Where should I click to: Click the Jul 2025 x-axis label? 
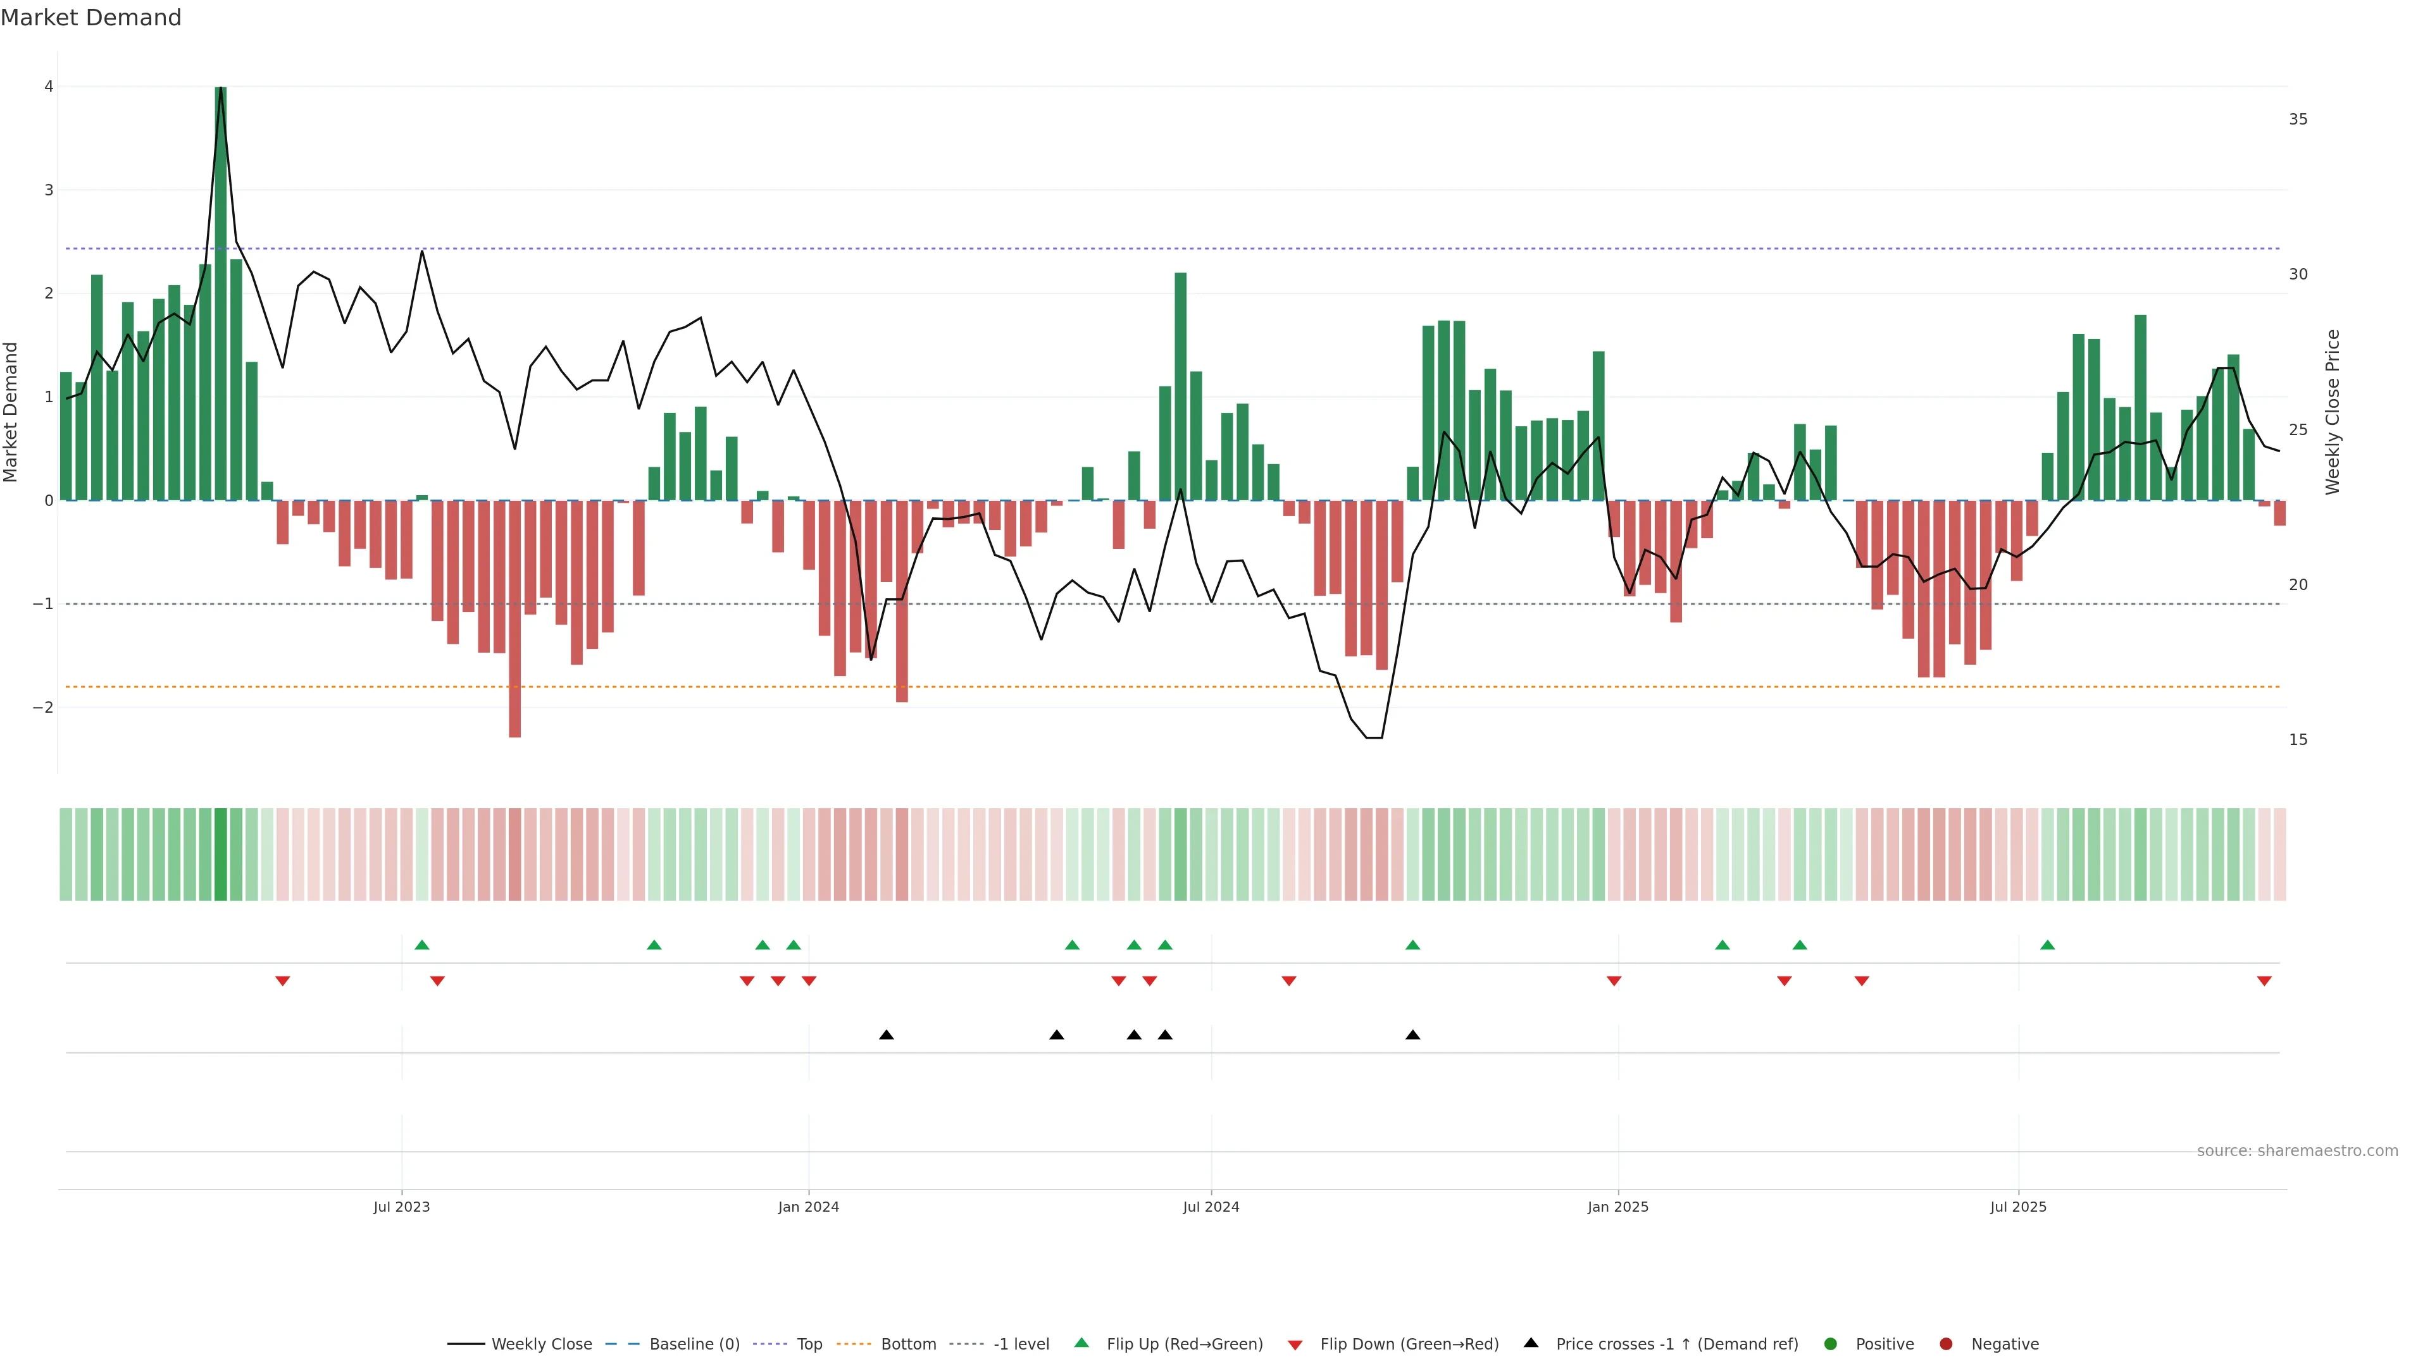point(2018,1207)
